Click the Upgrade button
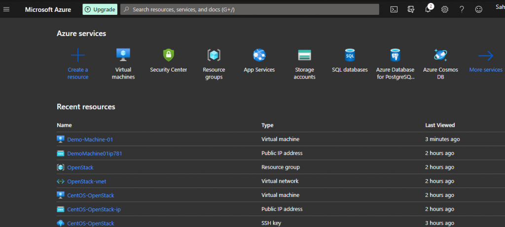This screenshot has width=505, height=227. click(100, 9)
